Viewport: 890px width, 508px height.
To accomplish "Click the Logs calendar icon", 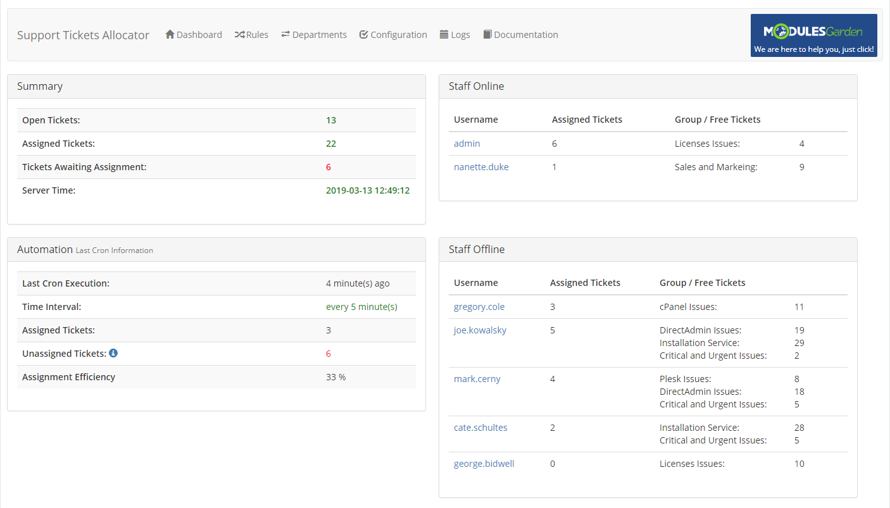I will [444, 35].
